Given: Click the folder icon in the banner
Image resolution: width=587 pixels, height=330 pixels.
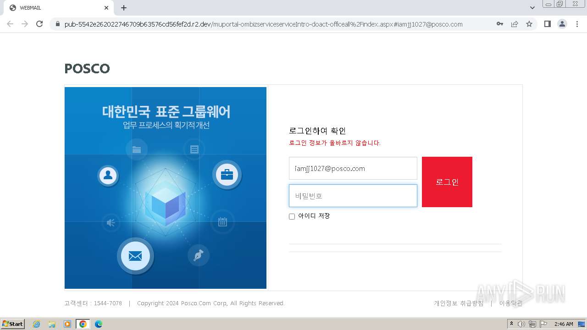Looking at the screenshot, I should [x=137, y=149].
